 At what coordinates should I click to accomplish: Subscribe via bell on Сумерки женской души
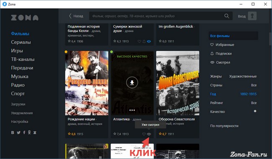144,41
